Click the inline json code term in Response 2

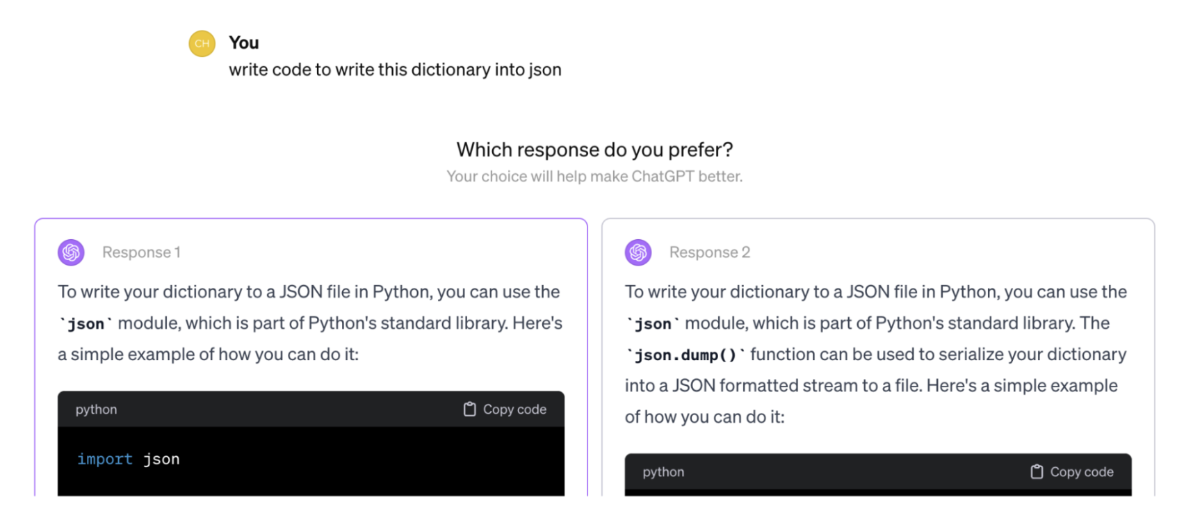653,324
